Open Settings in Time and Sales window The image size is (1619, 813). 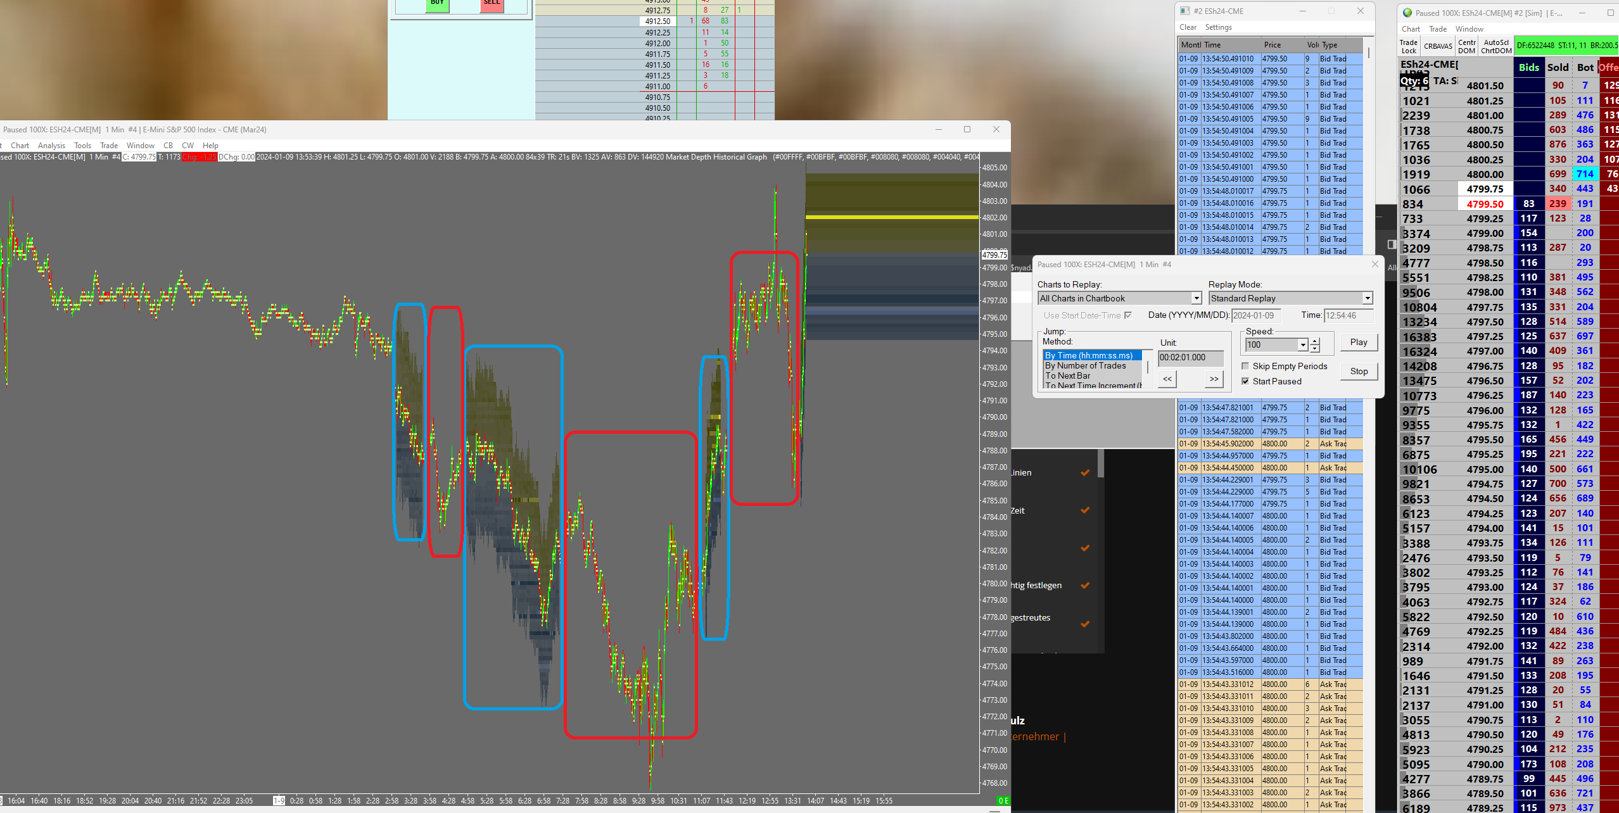click(1218, 27)
